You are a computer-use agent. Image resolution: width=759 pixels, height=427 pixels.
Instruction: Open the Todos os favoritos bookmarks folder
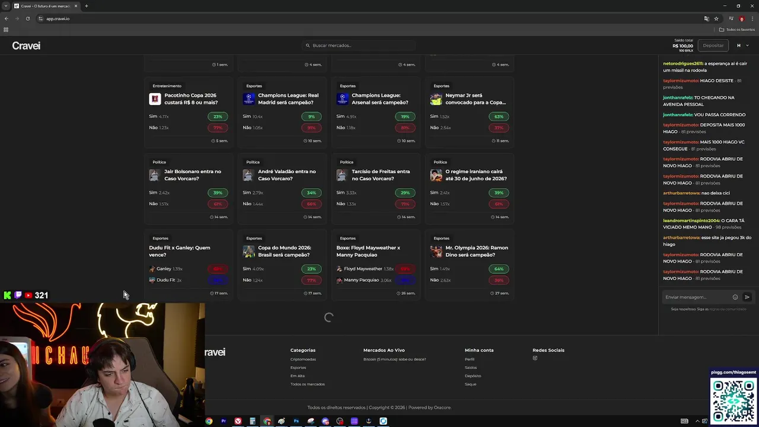[x=737, y=30]
